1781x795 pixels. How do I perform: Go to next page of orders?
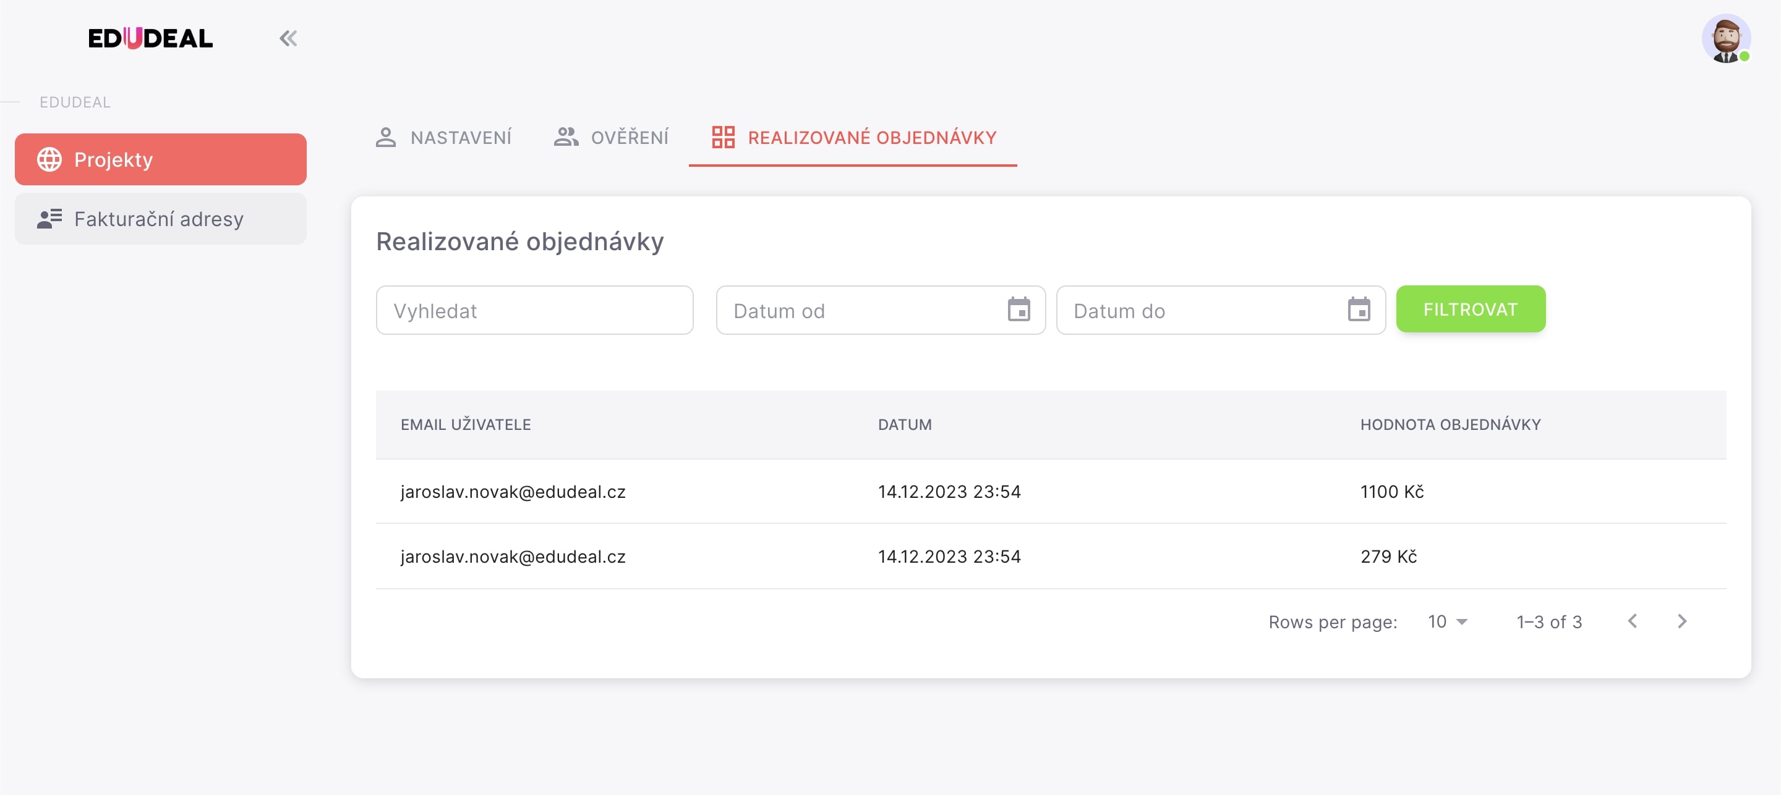1682,621
